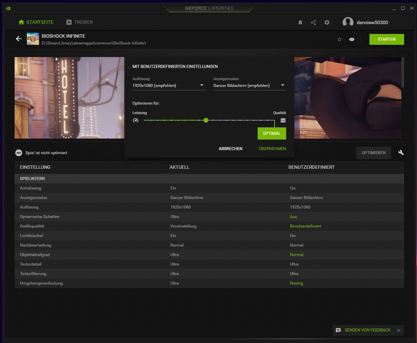Select the Antialiasing row
The height and width of the screenshot is (343, 417).
(209, 188)
